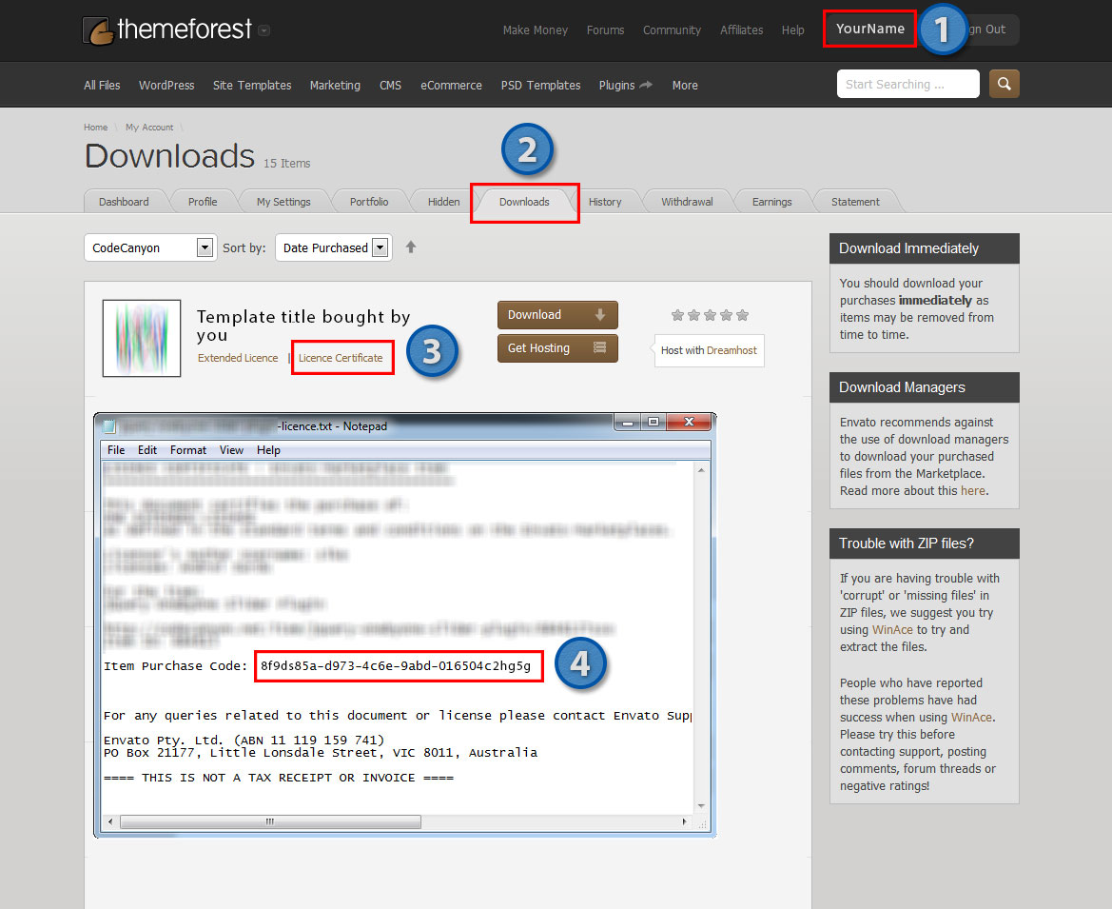Open the marketplace switcher arrow beside logo
This screenshot has width=1112, height=909.
pos(264,30)
